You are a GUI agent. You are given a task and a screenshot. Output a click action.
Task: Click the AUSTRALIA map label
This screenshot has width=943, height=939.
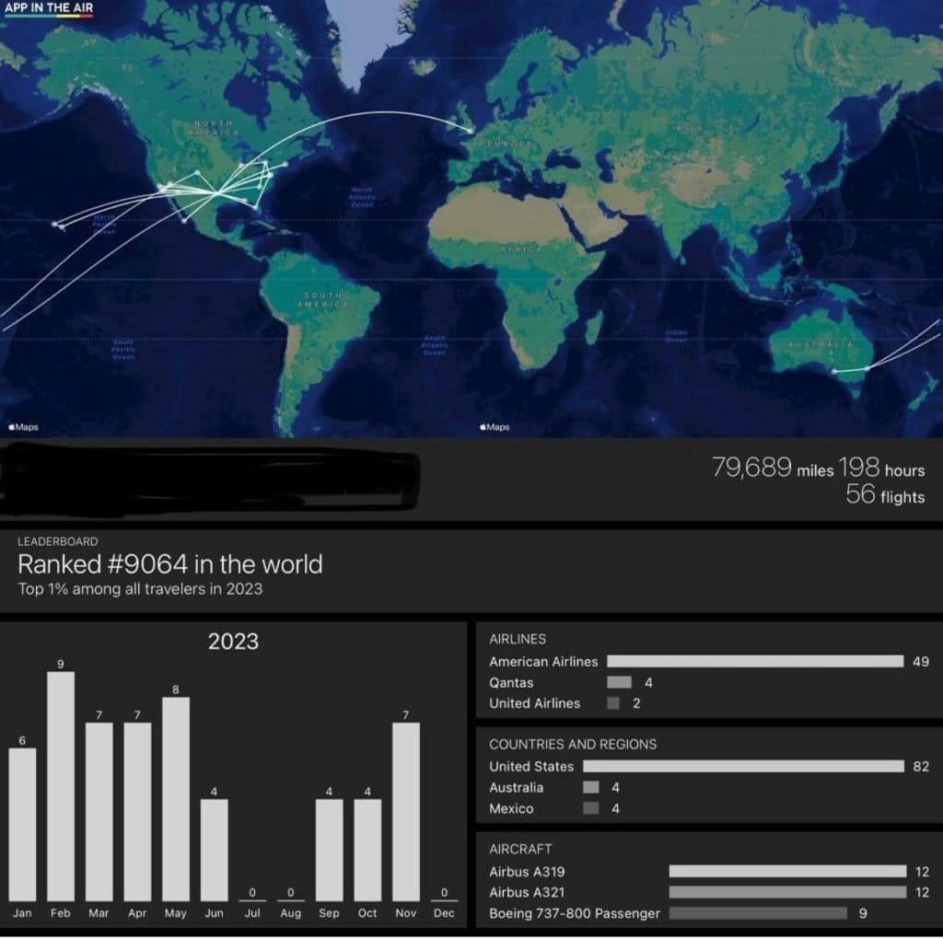(821, 344)
